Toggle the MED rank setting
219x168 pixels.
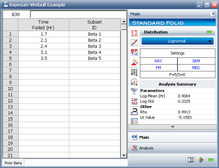coord(196,68)
